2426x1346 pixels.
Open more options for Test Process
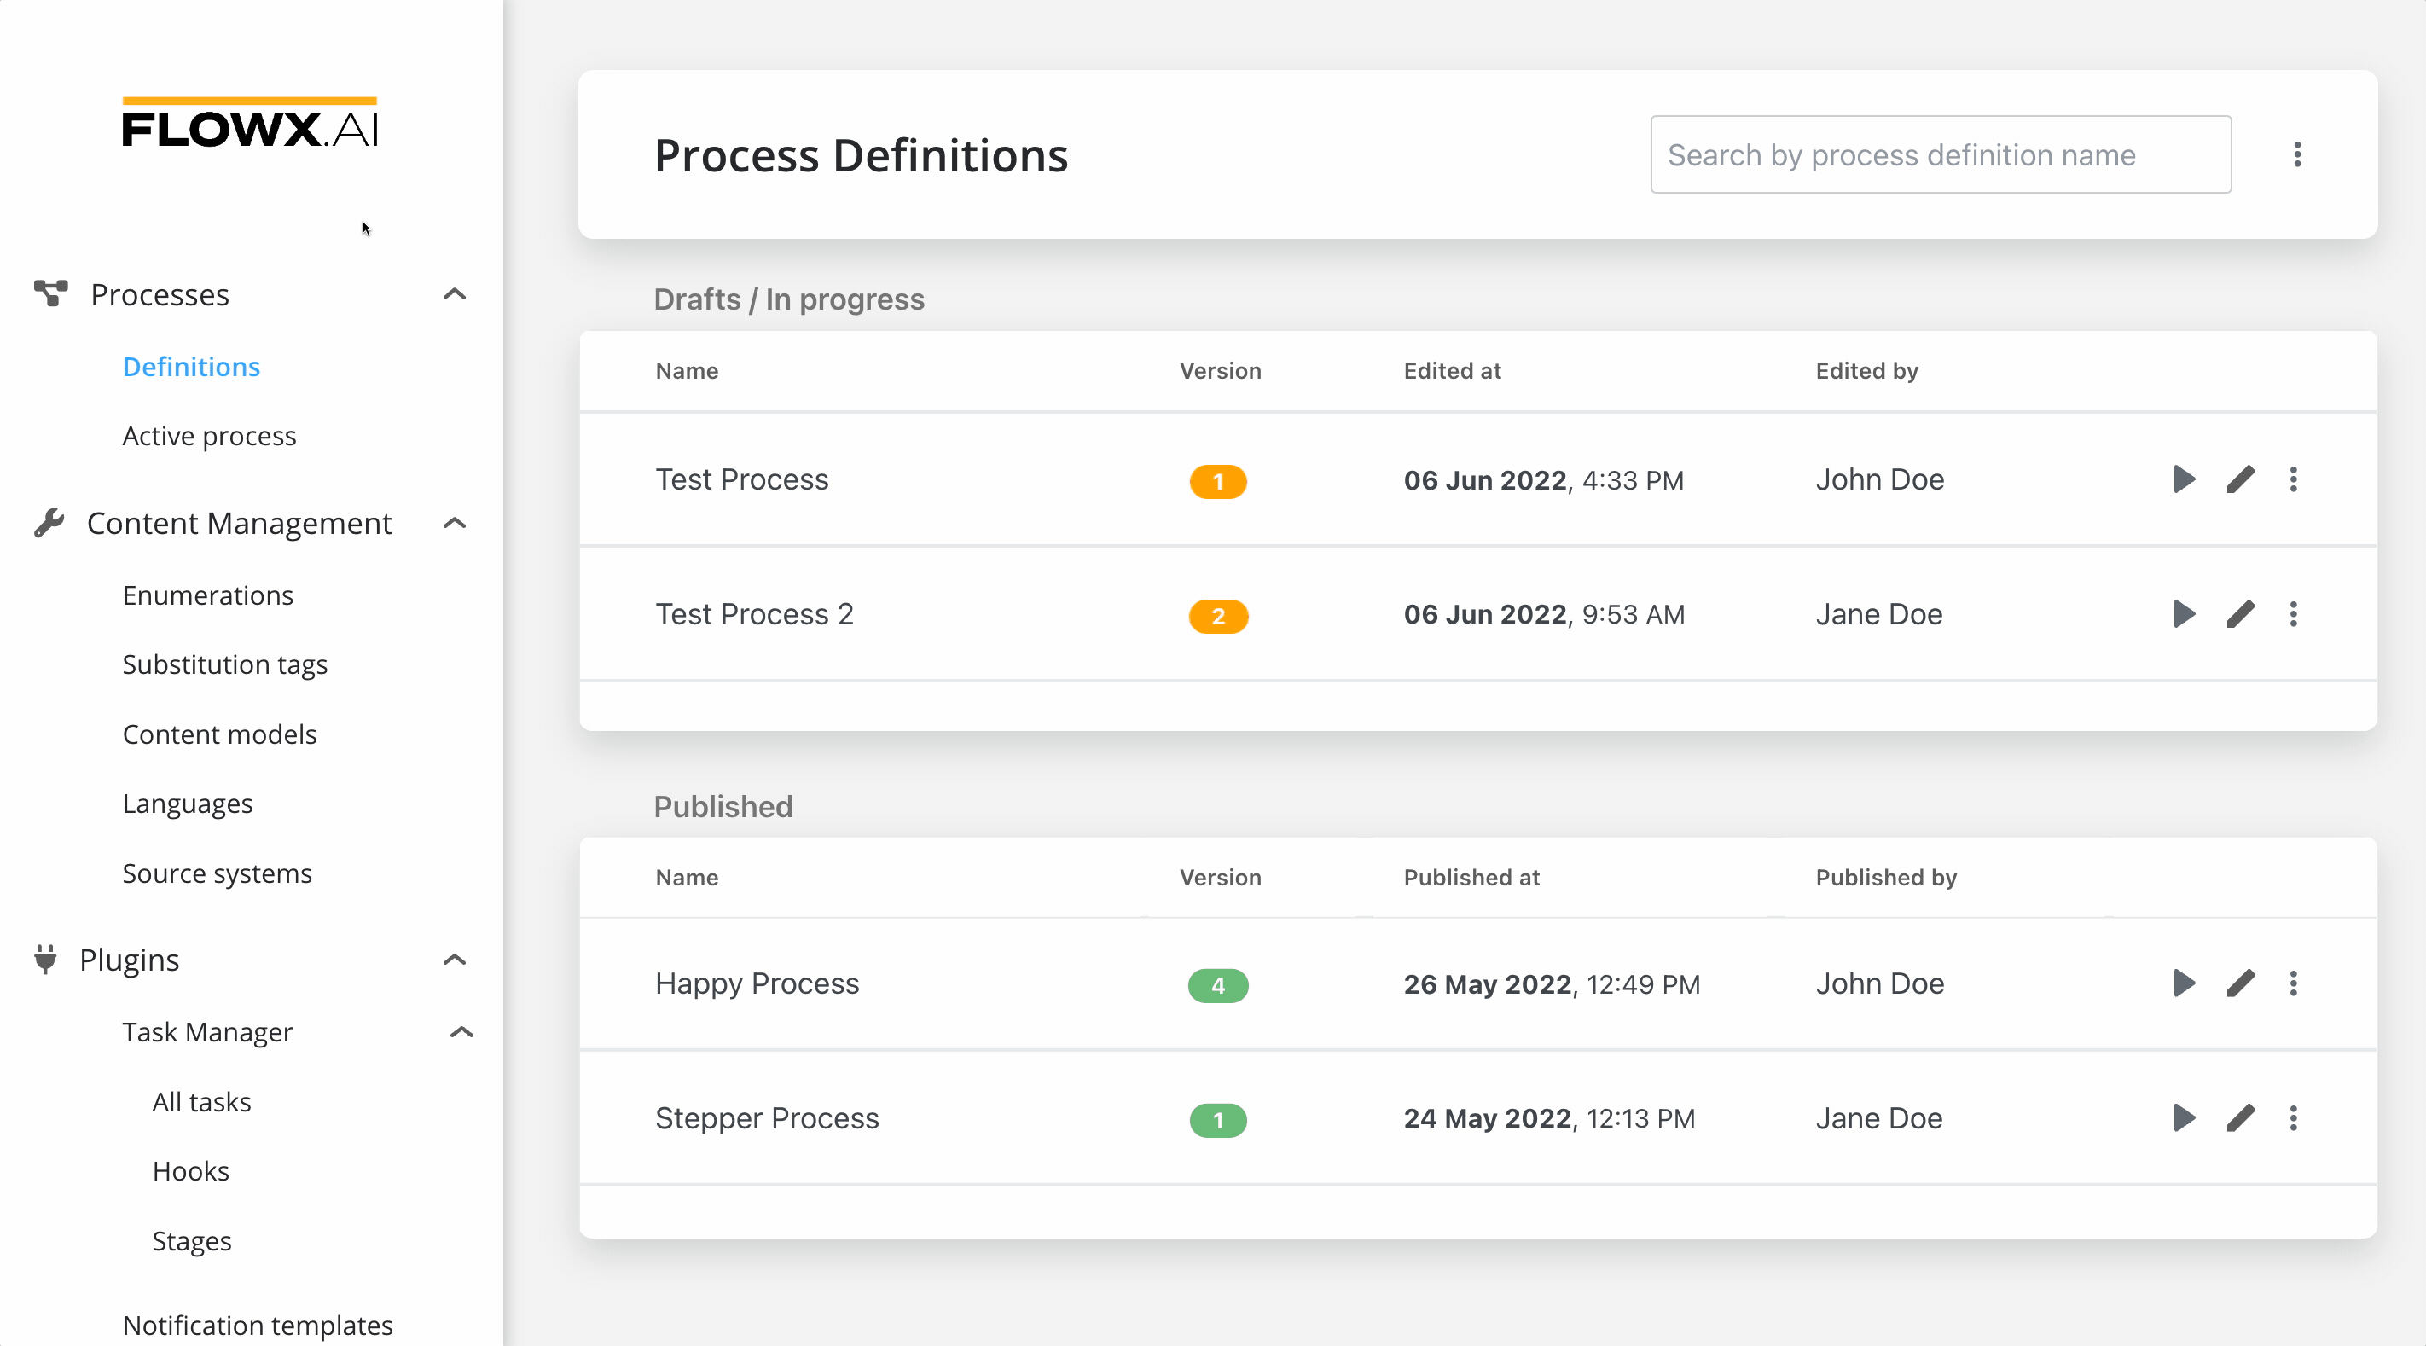[2293, 479]
